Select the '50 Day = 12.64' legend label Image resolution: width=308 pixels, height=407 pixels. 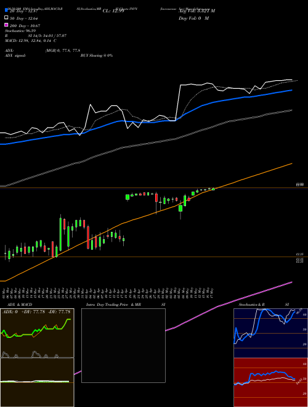[x=23, y=18]
